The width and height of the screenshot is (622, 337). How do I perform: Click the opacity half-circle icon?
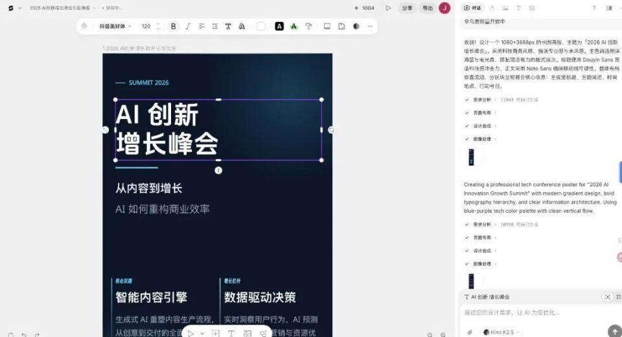coord(356,26)
